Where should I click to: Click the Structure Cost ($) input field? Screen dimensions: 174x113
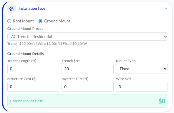33,87
